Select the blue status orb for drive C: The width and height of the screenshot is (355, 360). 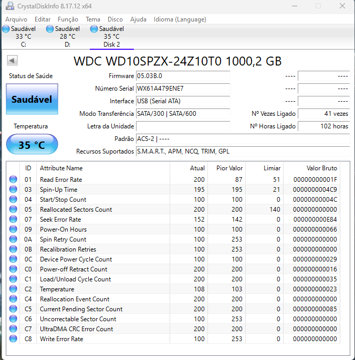6,29
